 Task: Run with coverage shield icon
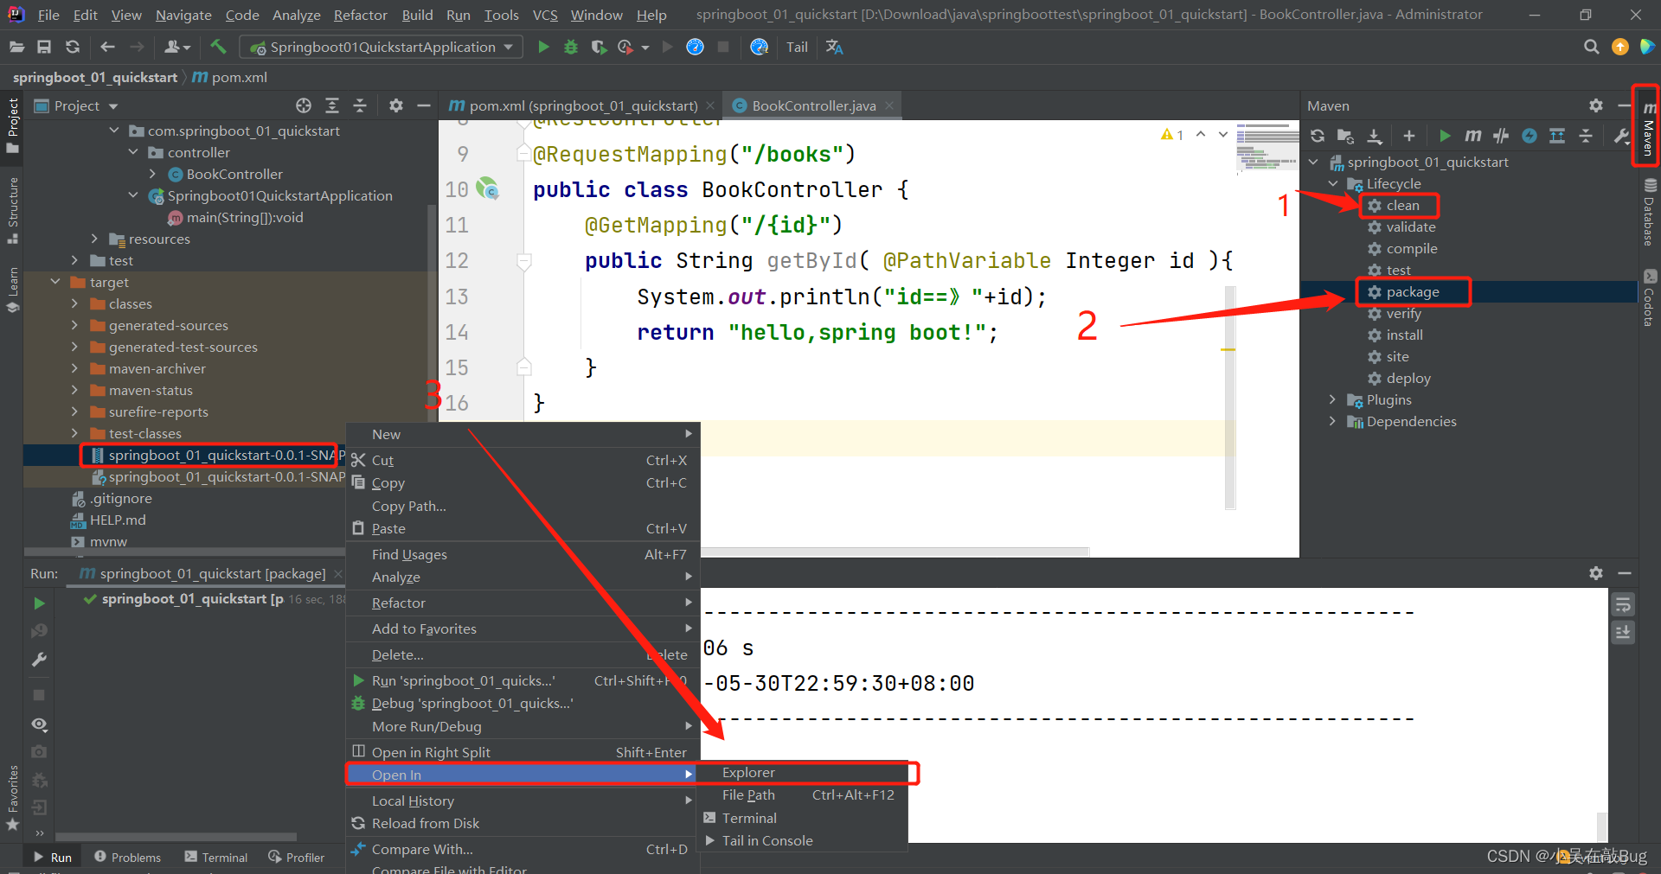[599, 47]
